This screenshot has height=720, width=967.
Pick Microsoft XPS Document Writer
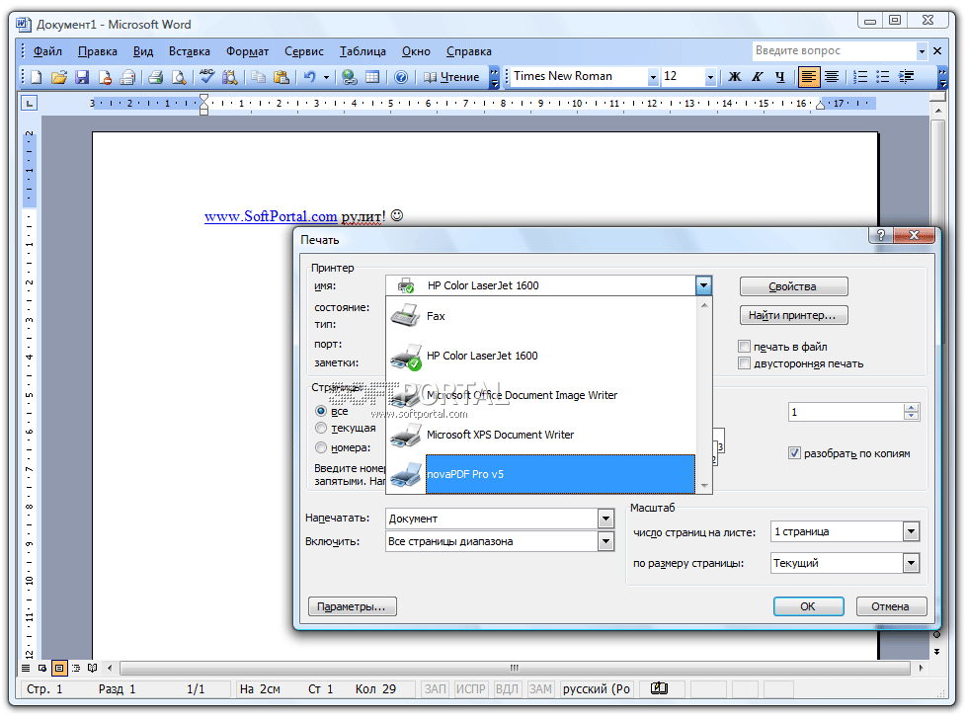coord(541,435)
